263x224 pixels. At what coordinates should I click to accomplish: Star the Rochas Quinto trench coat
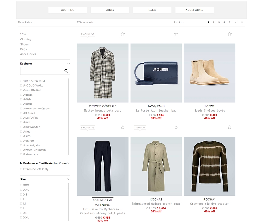176,128
